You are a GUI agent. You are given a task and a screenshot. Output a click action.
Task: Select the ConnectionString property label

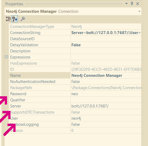(x=25, y=33)
